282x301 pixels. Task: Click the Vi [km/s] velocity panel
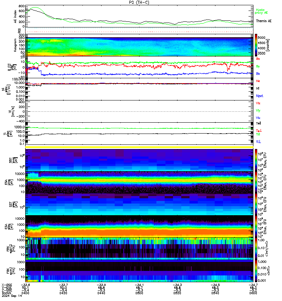(x=139, y=111)
